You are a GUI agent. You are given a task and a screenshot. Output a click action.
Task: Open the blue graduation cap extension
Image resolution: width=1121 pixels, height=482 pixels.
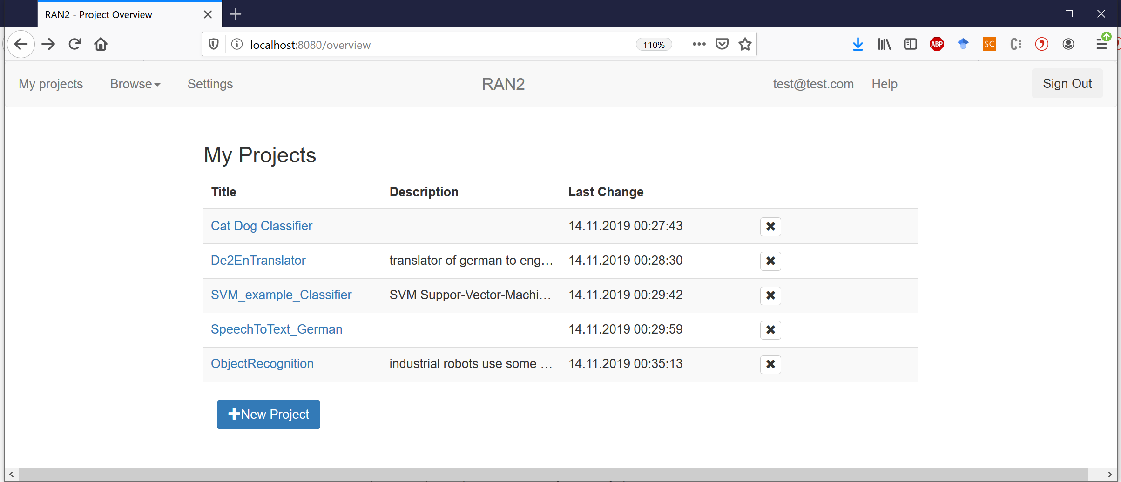click(x=963, y=44)
